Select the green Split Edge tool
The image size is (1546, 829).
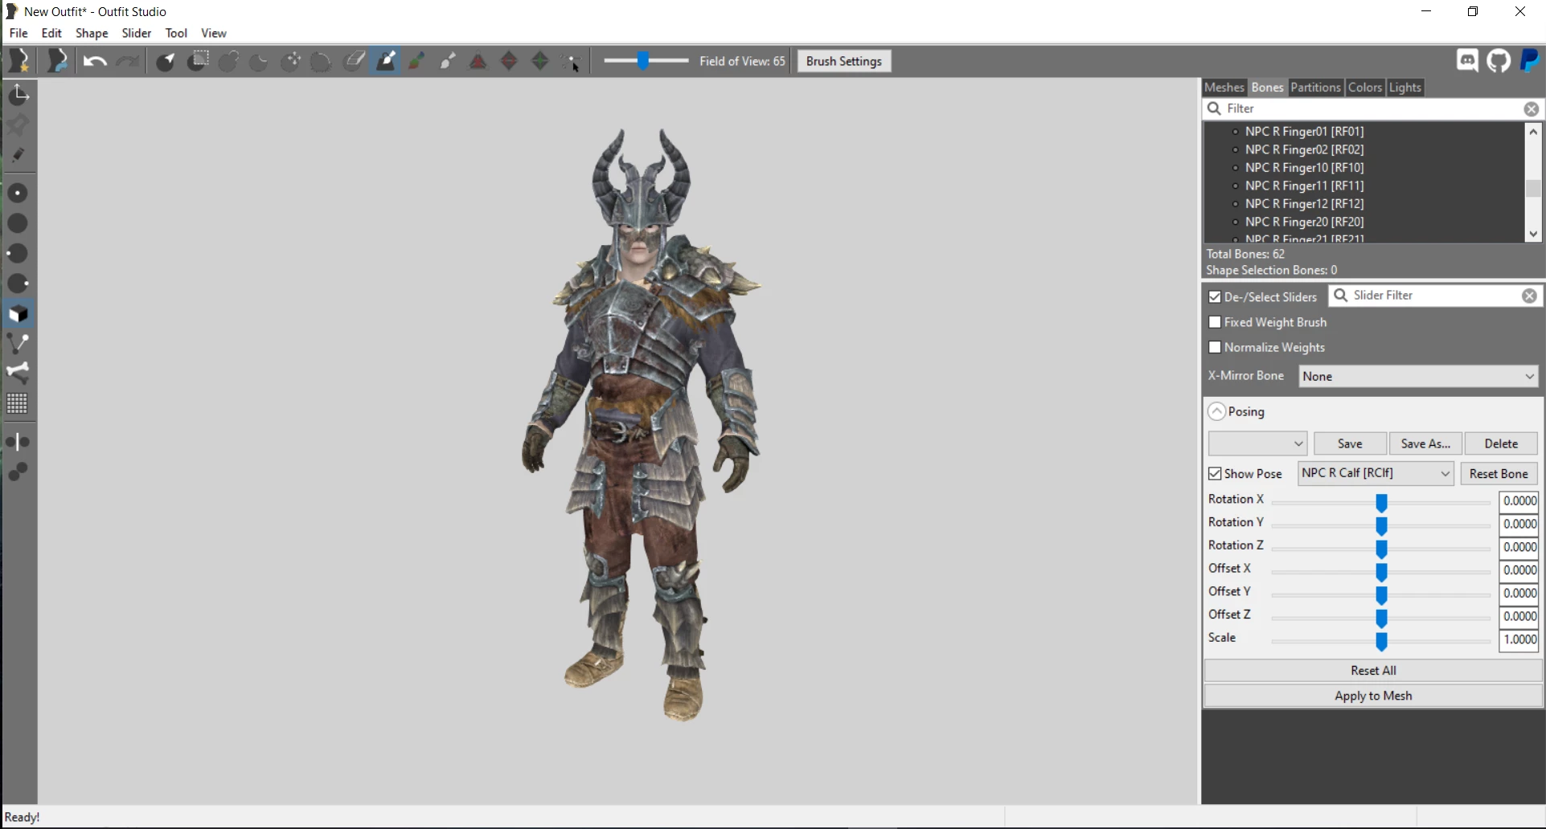540,61
